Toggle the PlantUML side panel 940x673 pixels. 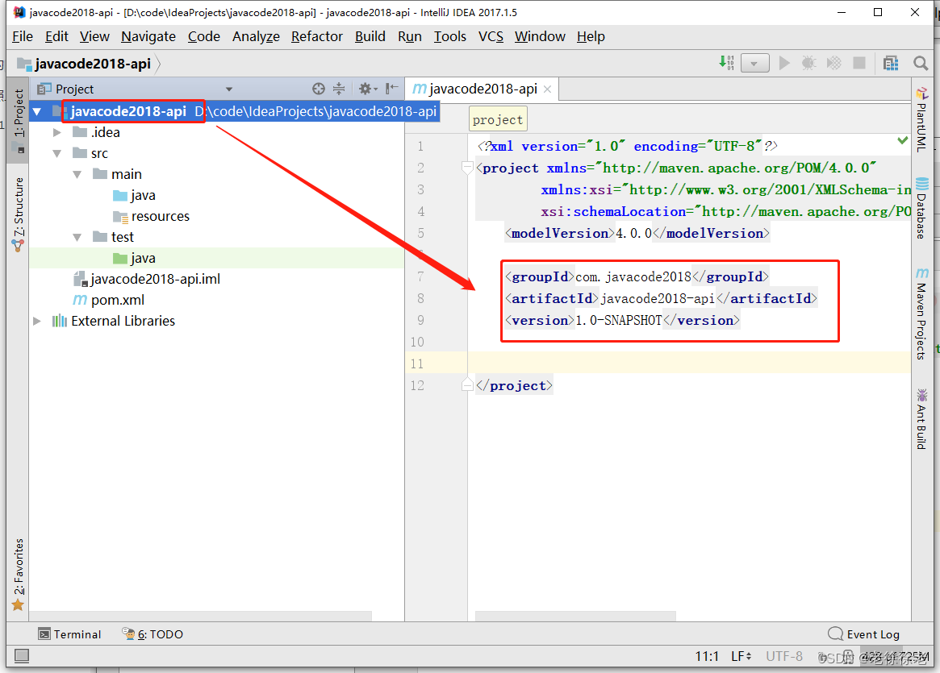[921, 119]
